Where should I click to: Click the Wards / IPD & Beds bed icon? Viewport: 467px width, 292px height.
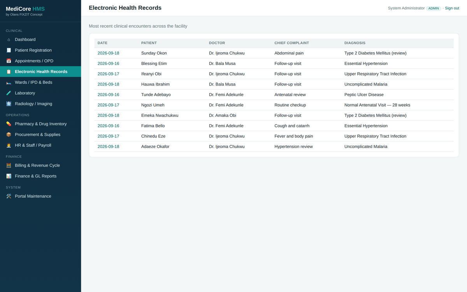point(9,82)
